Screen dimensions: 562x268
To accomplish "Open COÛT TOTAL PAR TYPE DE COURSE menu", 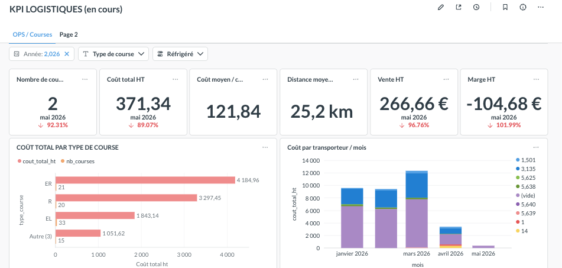I will click(265, 147).
